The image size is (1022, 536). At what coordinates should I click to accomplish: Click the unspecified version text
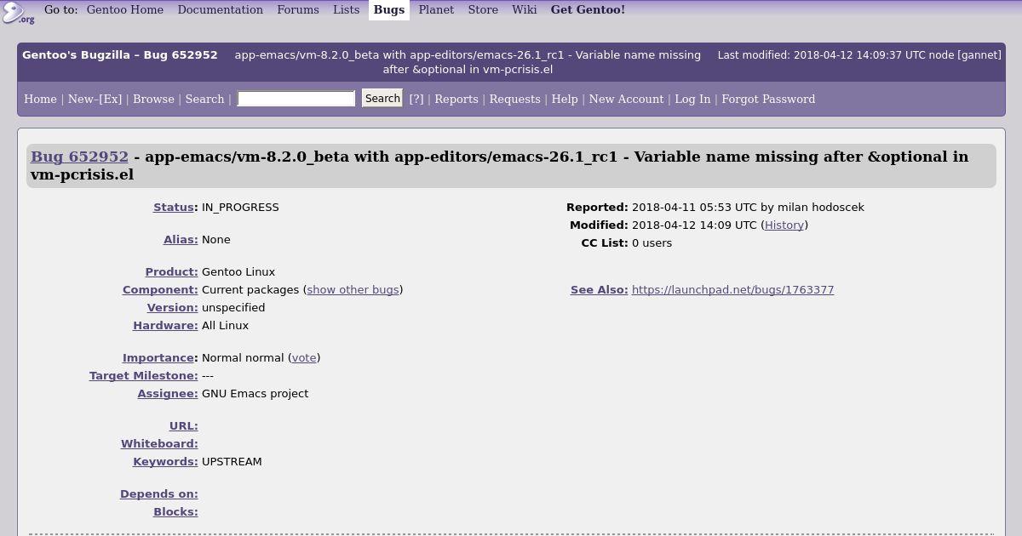[x=233, y=307]
